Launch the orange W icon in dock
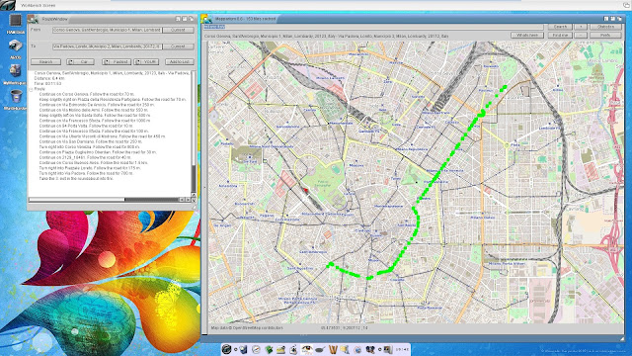This screenshot has height=356, width=632. (x=333, y=349)
